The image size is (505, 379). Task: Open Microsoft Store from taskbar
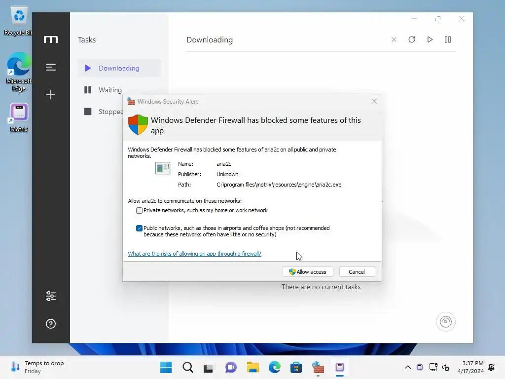[x=296, y=367]
